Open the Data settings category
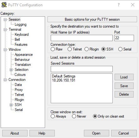The width and height of the screenshot is (139, 138). click(x=18, y=85)
